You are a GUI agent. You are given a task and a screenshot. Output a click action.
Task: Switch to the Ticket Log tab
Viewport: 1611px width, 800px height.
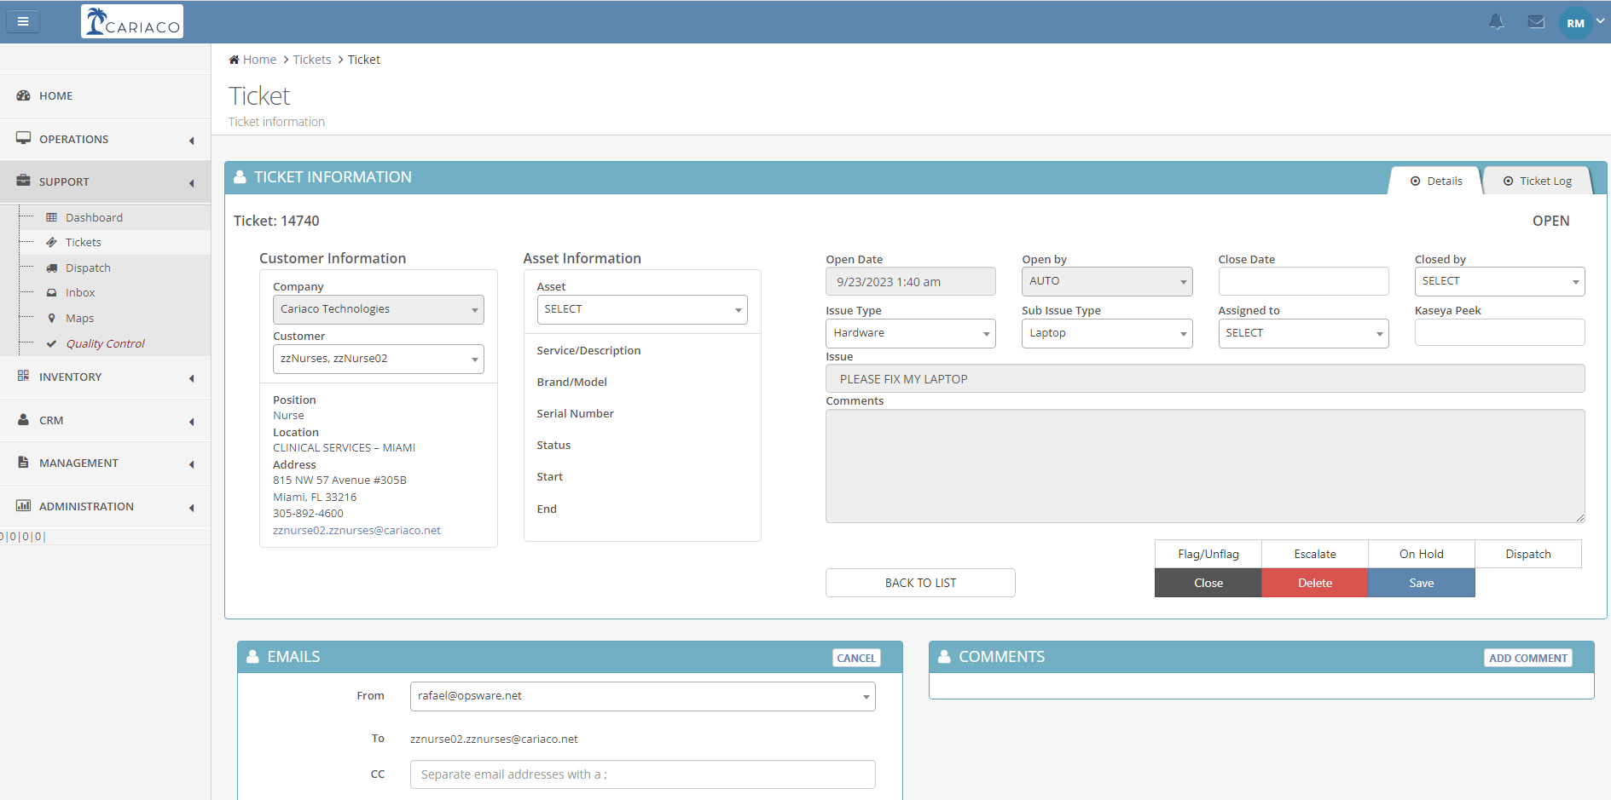click(1537, 181)
